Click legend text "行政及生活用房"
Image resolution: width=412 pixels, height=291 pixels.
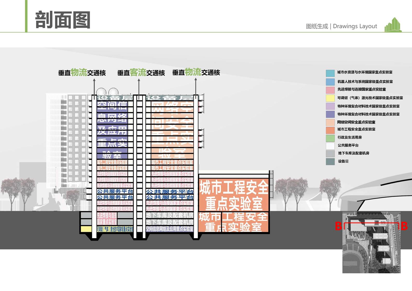pos(349,137)
